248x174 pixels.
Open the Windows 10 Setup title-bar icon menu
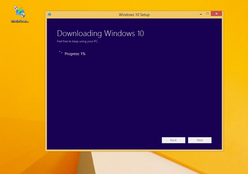[x=49, y=14]
